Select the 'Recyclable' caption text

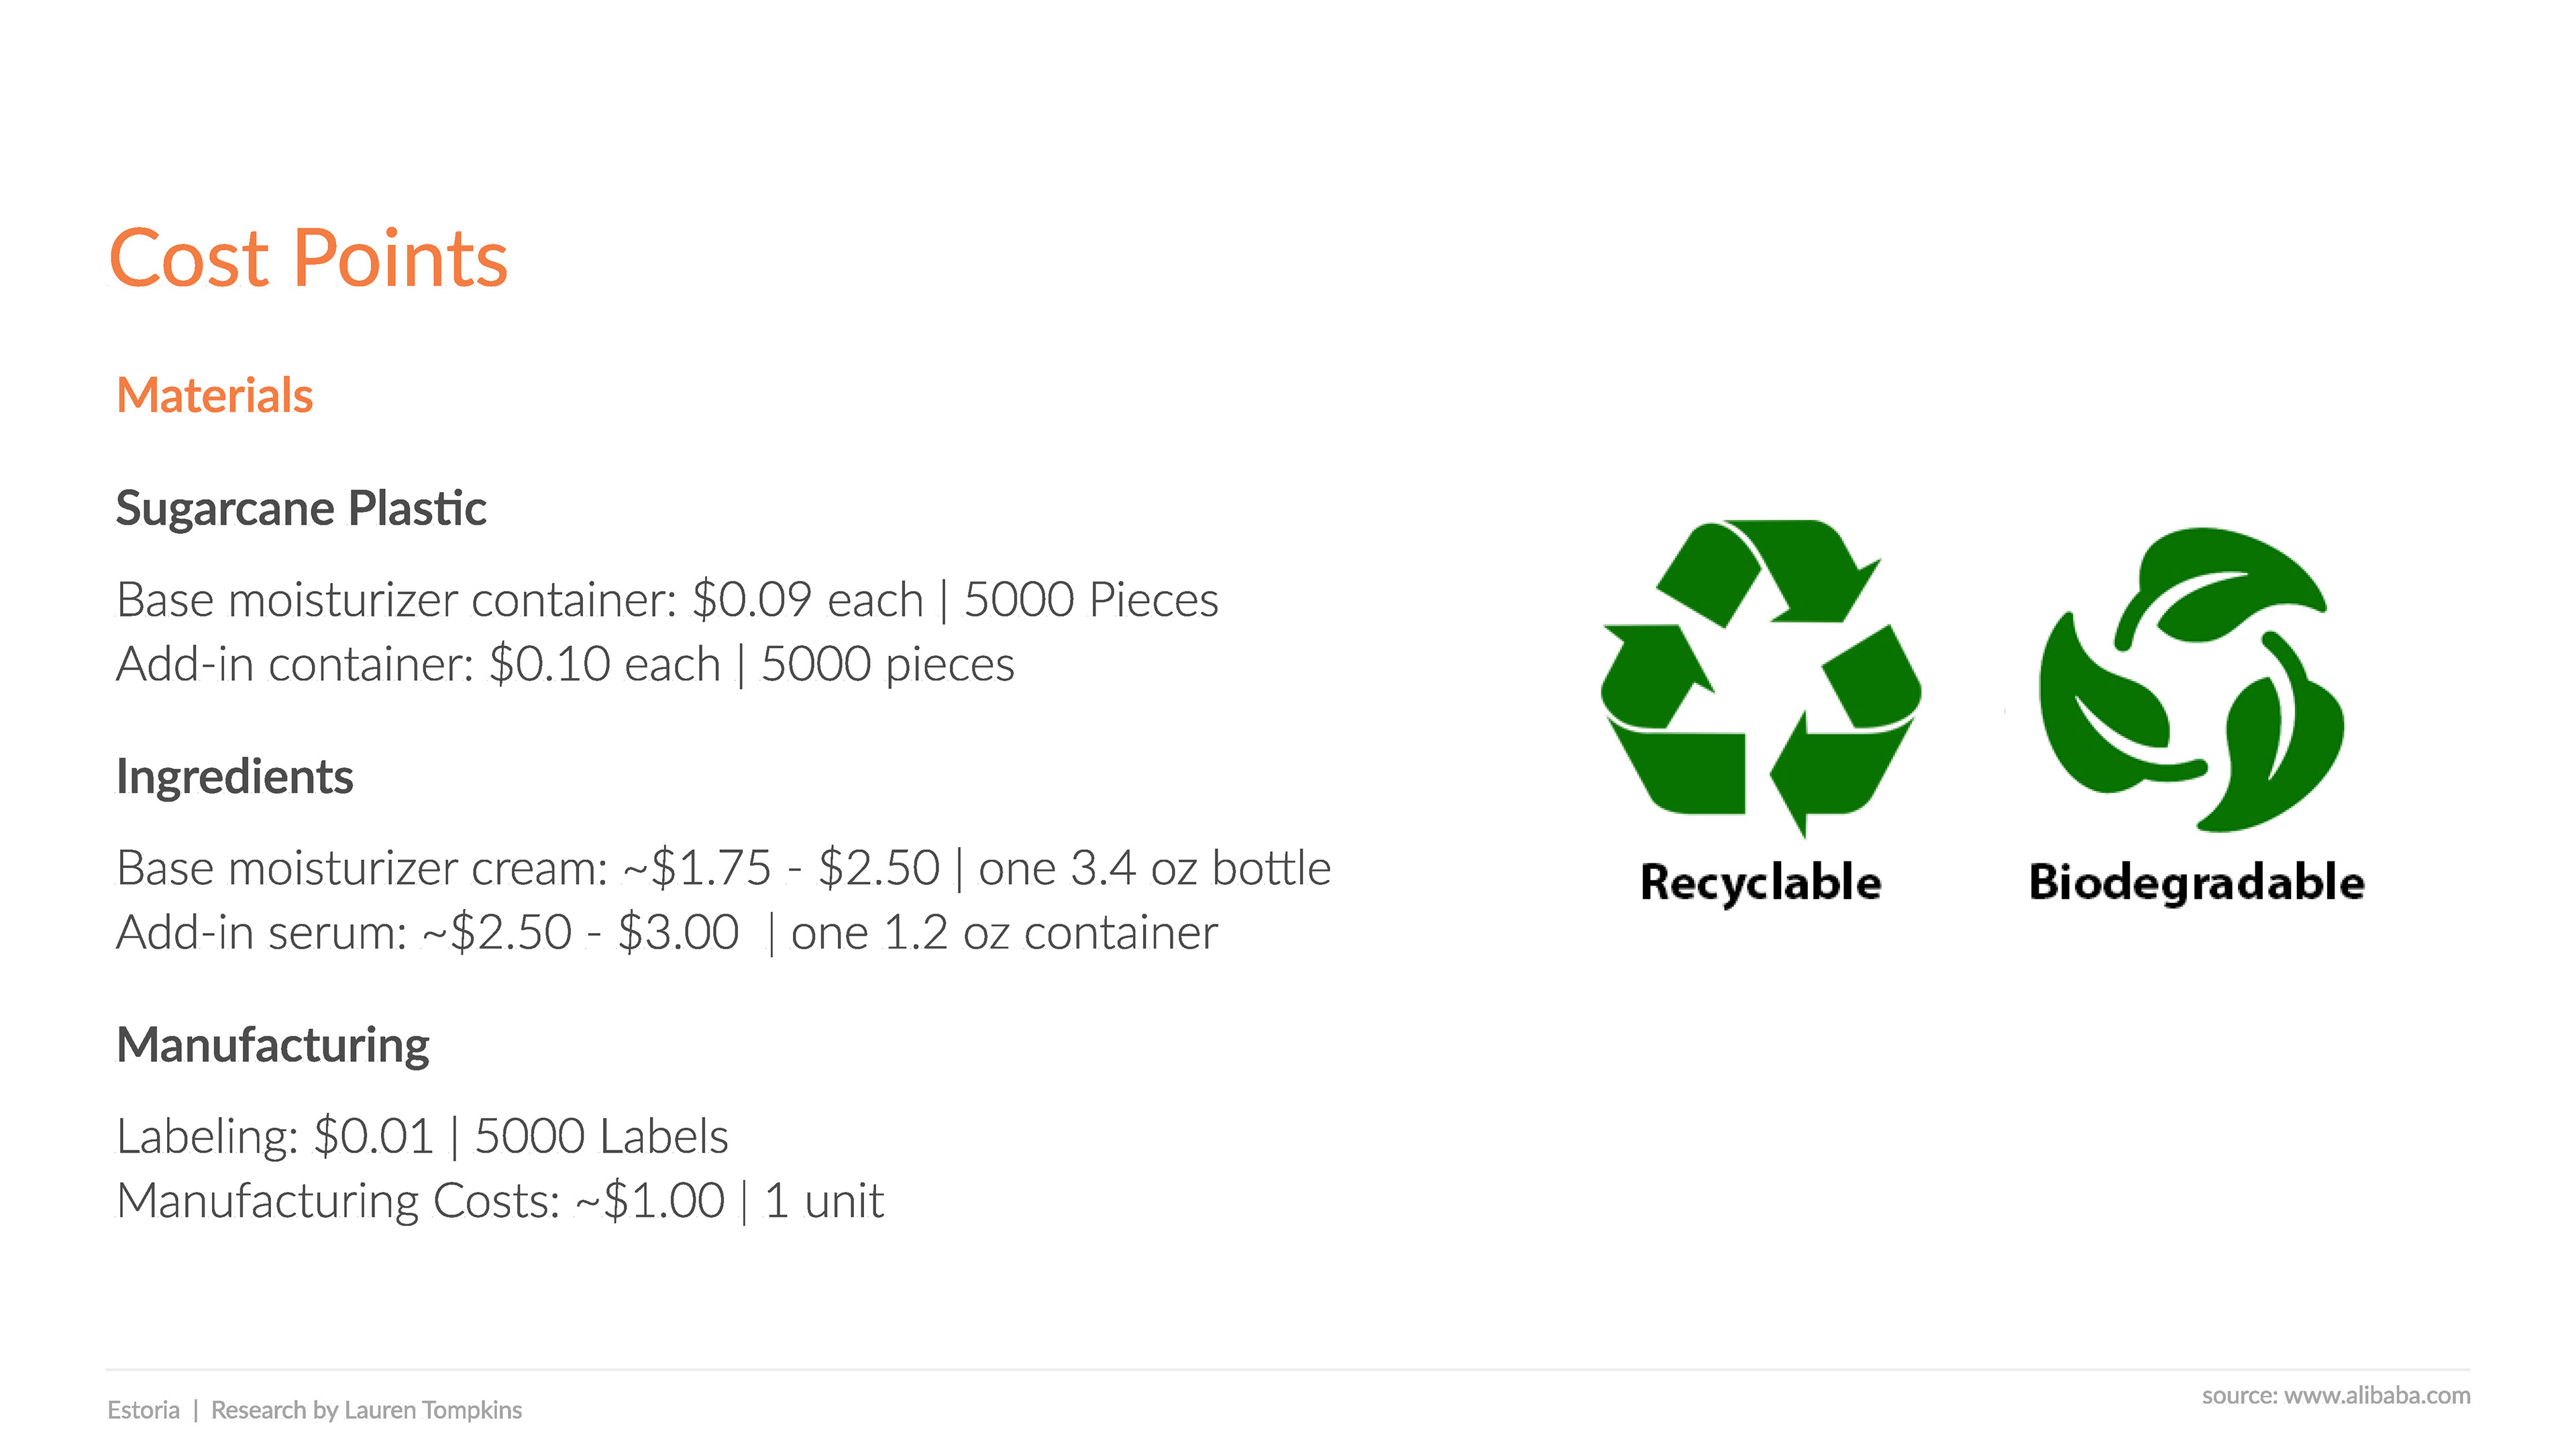[1760, 882]
